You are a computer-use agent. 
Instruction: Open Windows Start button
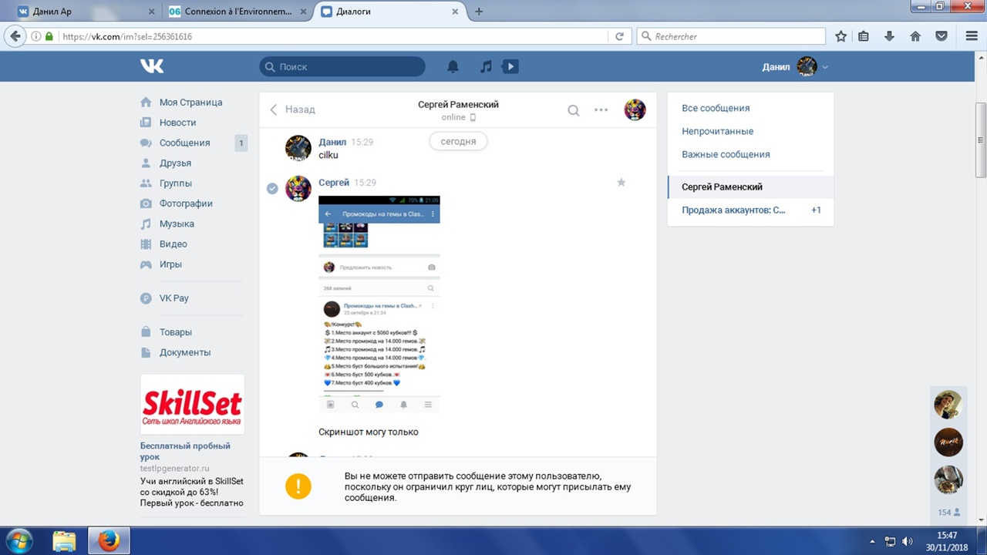pyautogui.click(x=19, y=540)
